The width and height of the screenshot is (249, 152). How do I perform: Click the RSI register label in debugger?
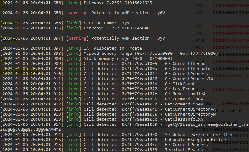coord(200,6)
